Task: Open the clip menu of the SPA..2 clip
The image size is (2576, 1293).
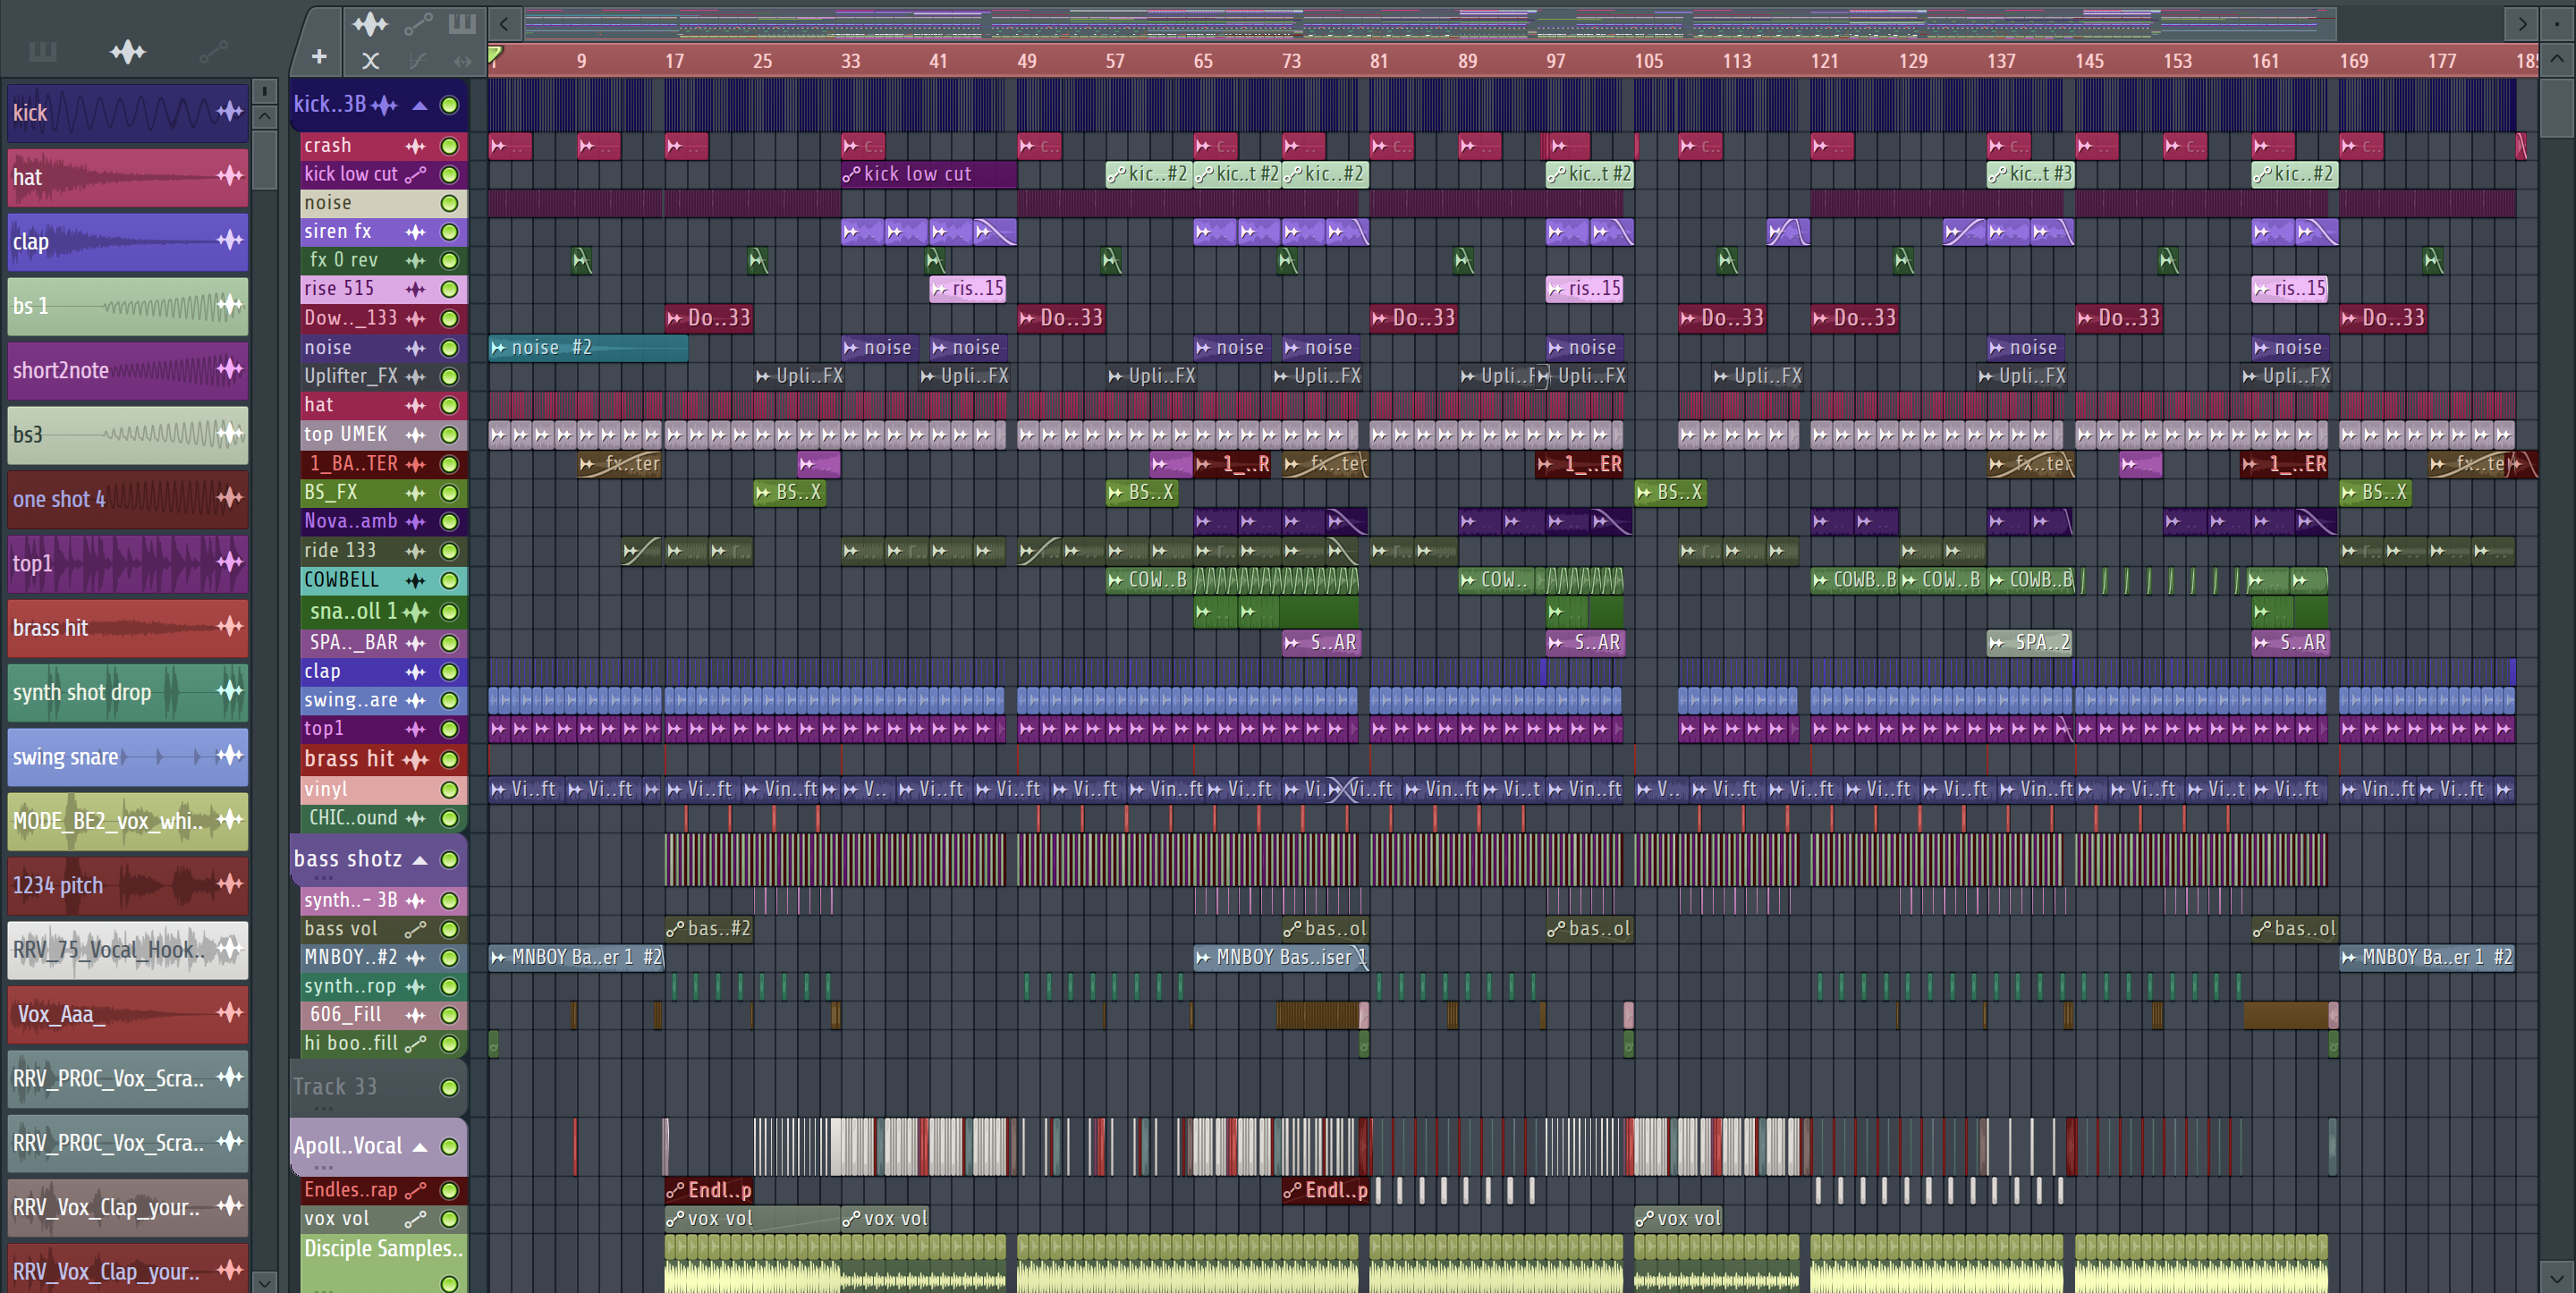Action: pyautogui.click(x=1997, y=643)
